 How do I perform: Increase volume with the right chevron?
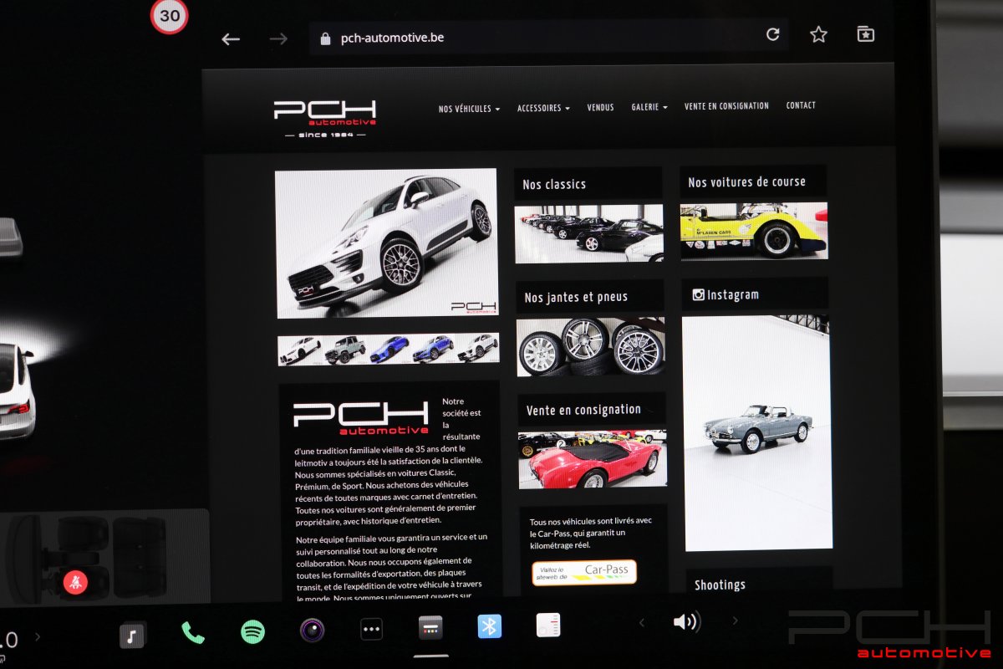pos(736,620)
